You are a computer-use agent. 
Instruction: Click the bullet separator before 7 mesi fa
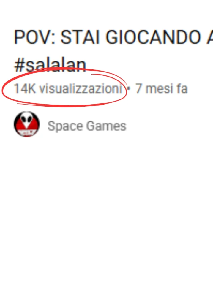coord(128,89)
